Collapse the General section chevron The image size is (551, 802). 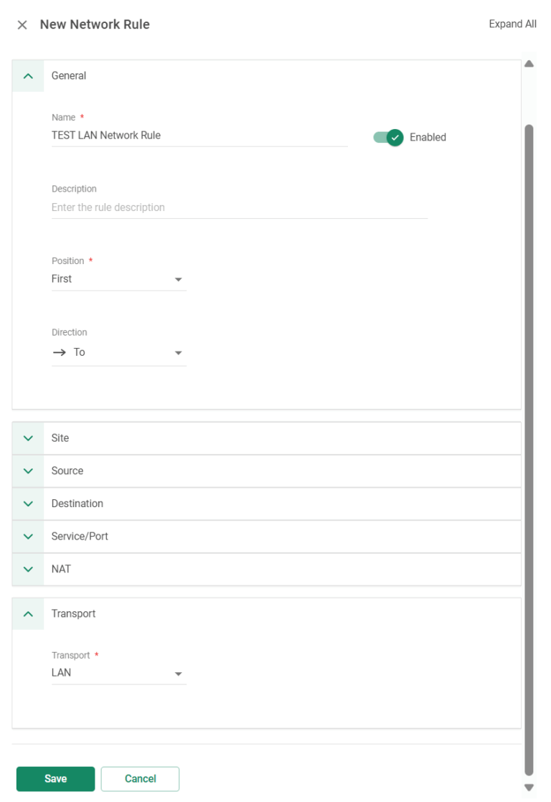click(x=28, y=76)
